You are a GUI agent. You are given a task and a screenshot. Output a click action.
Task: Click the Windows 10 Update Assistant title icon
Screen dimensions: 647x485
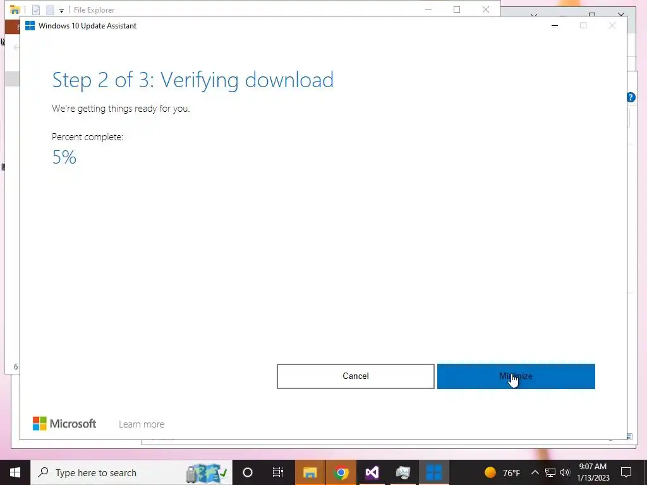coord(30,25)
